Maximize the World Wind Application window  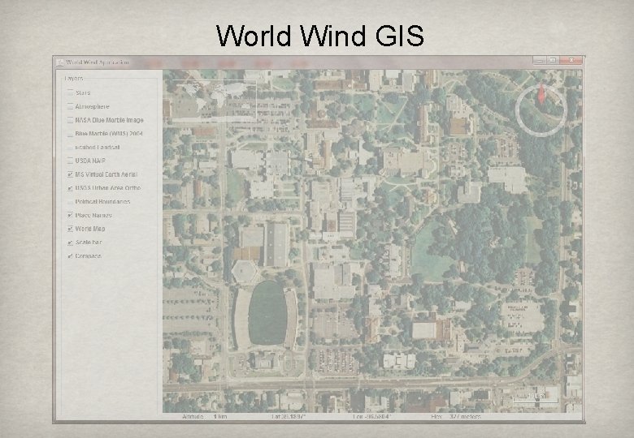point(553,60)
